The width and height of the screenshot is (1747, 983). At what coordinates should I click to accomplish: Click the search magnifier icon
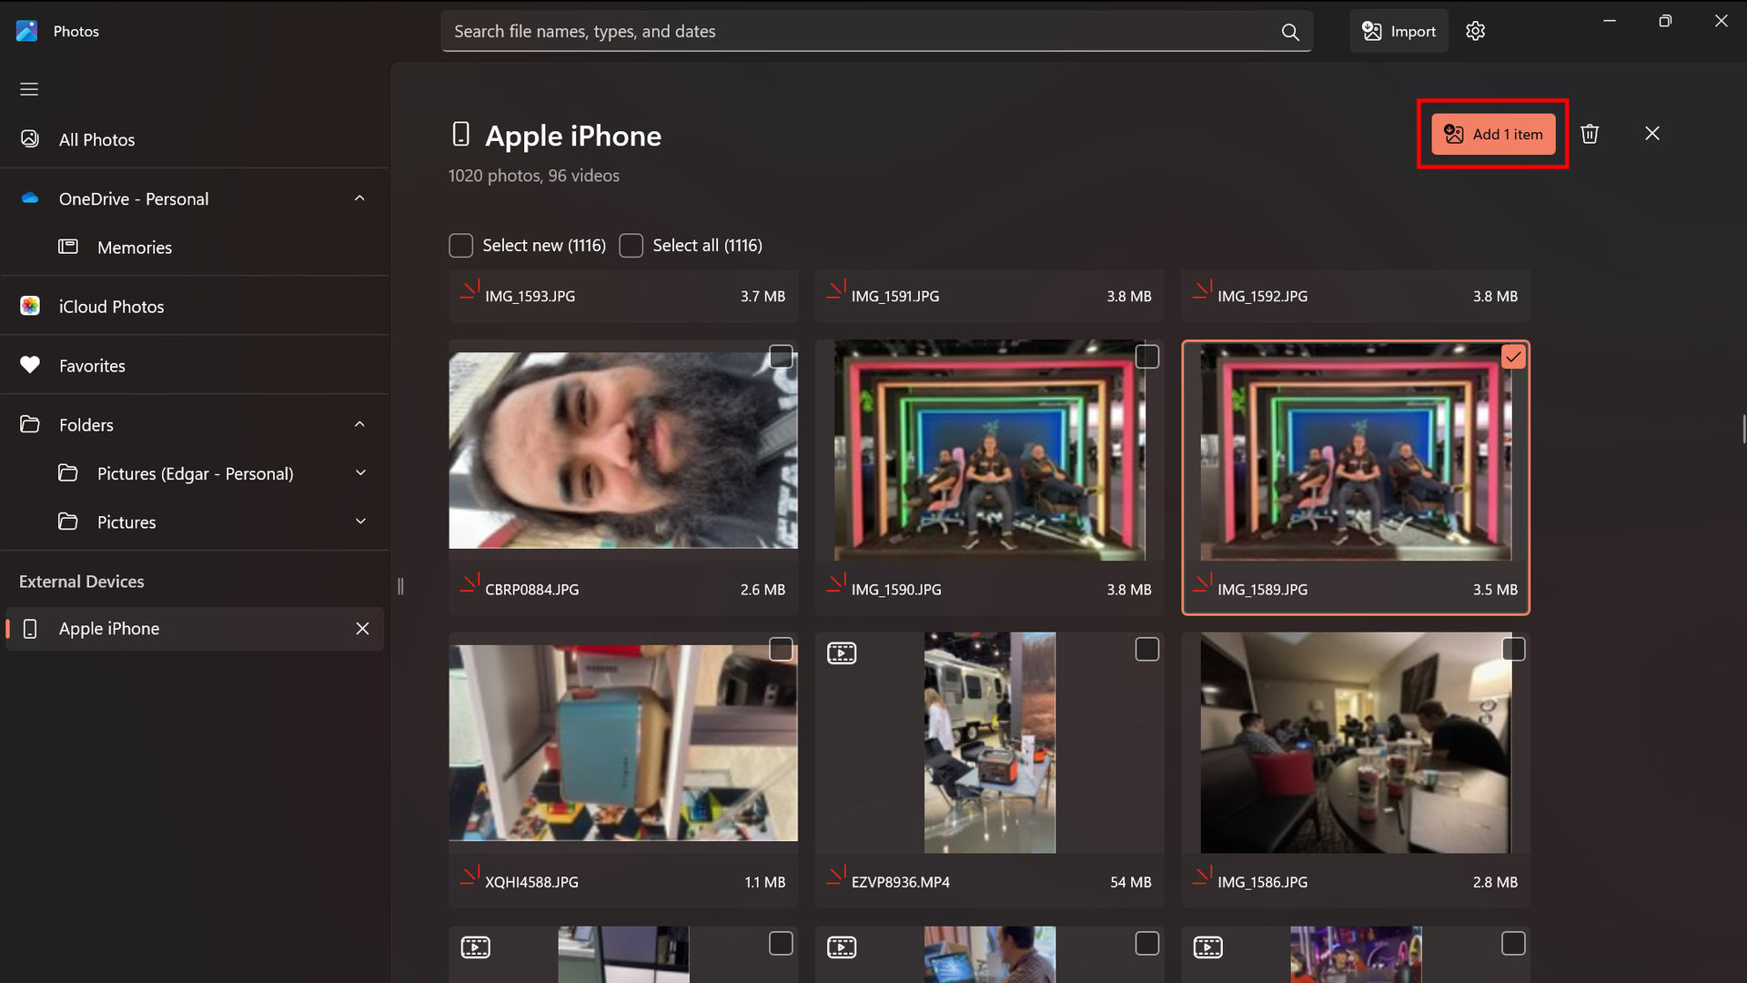(x=1289, y=32)
